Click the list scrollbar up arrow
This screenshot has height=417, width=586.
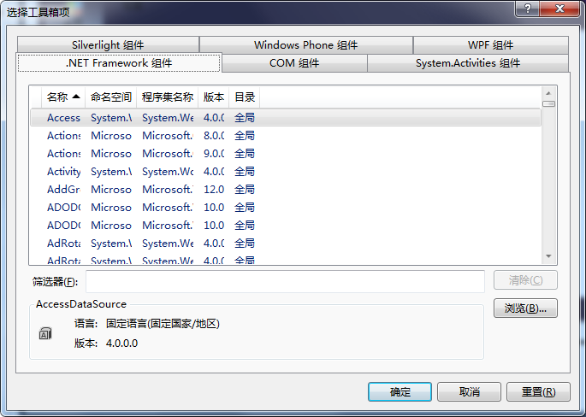[548, 93]
